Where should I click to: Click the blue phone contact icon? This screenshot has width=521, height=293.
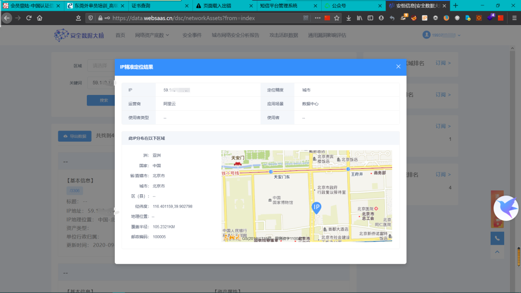[497, 238]
